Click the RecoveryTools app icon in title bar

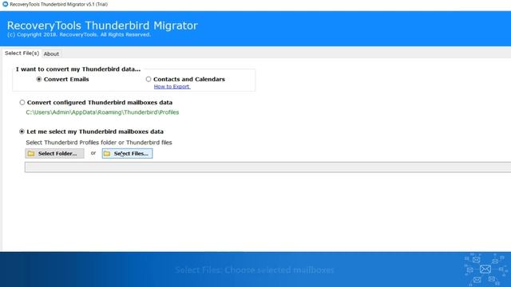tap(5, 4)
